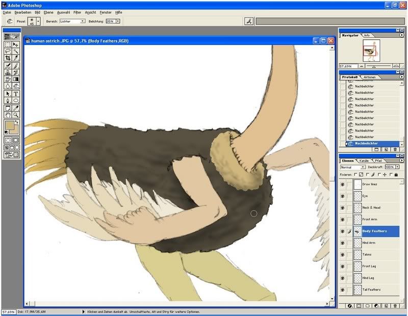
Task: Delete layer via Layers trash icon
Action: click(395, 306)
